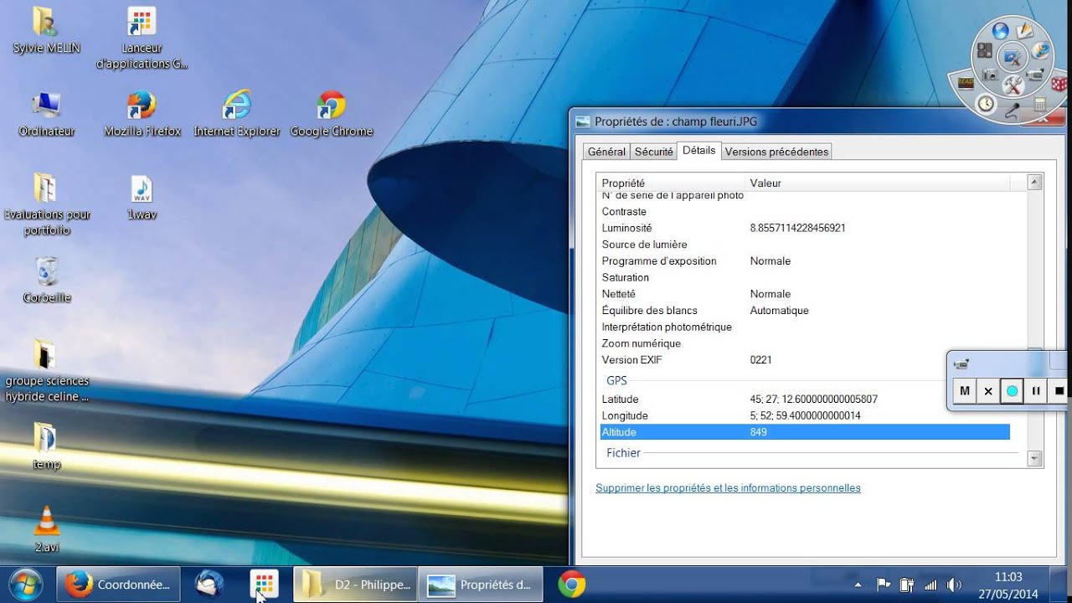1072x603 pixels.
Task: Open Mozilla Firefox desktop shortcut
Action: point(142,115)
